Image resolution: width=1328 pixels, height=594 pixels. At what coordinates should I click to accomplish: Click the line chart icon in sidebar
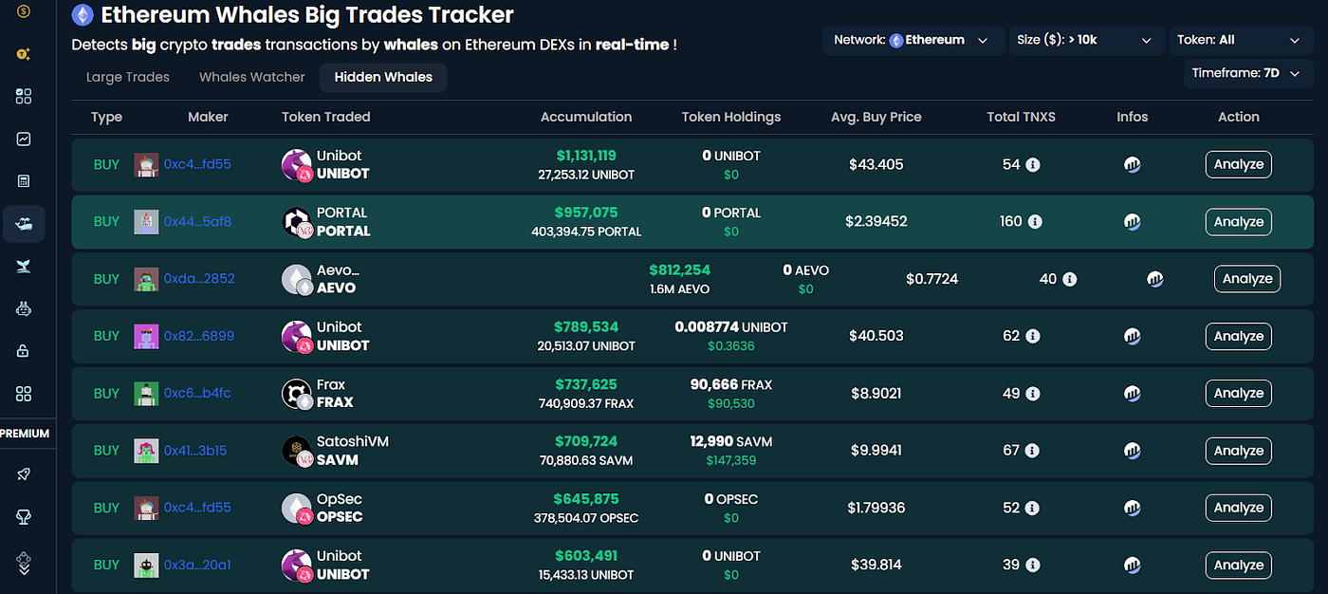(x=23, y=139)
